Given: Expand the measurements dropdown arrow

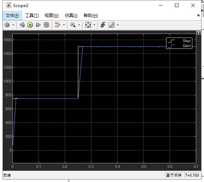Looking at the screenshot, I should click(118, 25).
